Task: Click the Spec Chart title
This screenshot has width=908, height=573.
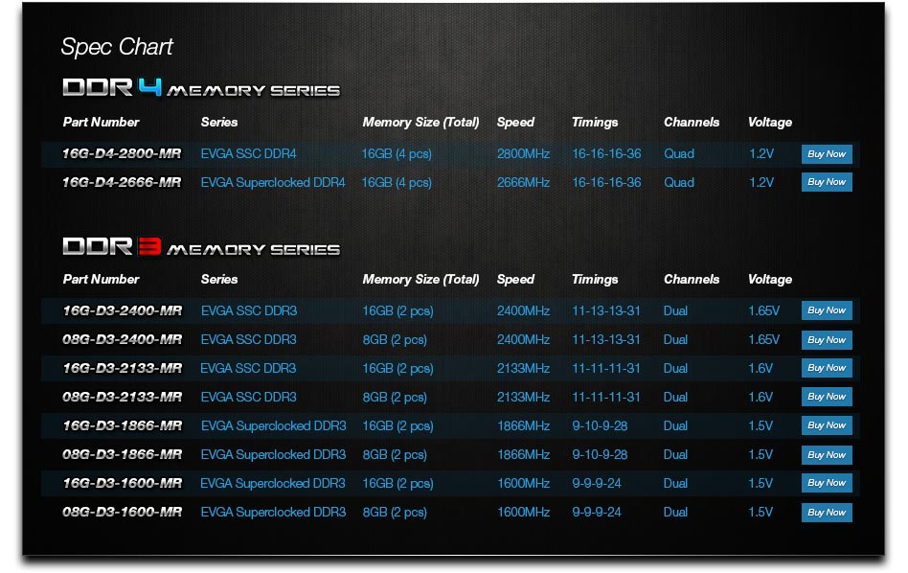Action: click(117, 47)
